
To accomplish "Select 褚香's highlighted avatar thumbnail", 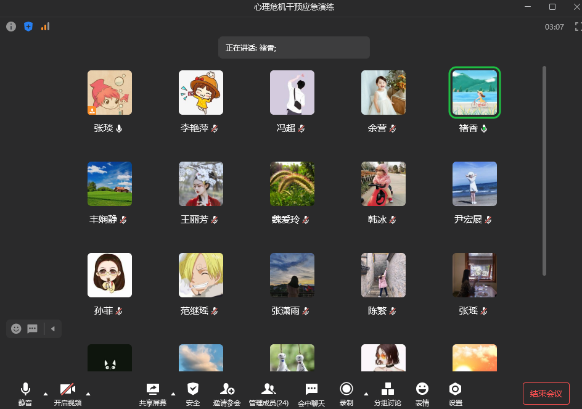I will (x=475, y=93).
